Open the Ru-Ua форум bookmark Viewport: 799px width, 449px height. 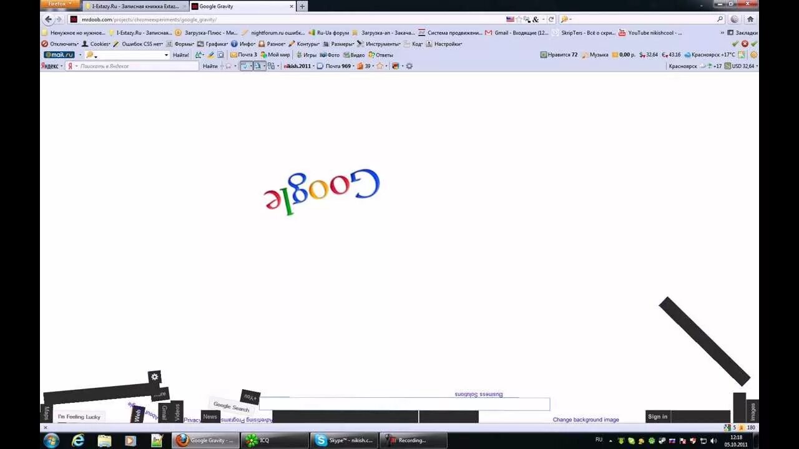tap(329, 33)
